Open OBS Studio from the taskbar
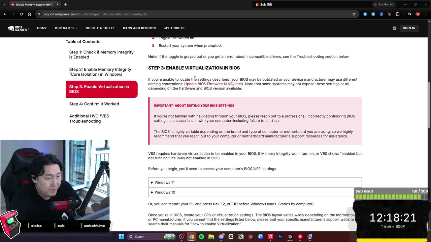The height and width of the screenshot is (242, 431). [x=181, y=237]
